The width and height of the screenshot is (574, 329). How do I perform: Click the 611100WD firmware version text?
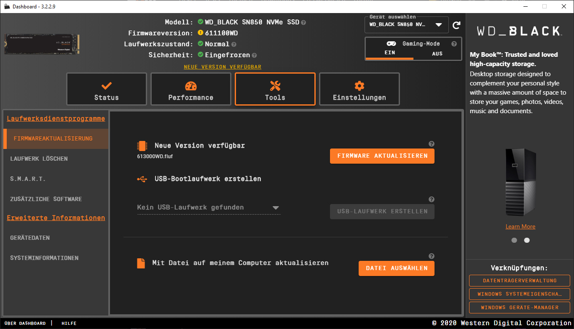click(222, 33)
